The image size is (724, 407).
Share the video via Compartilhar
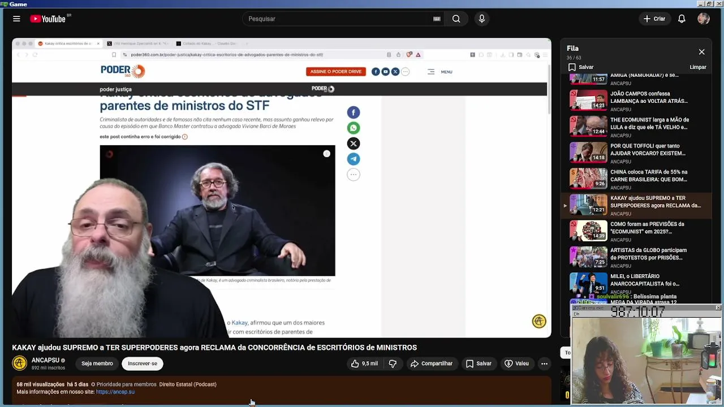[432, 363]
